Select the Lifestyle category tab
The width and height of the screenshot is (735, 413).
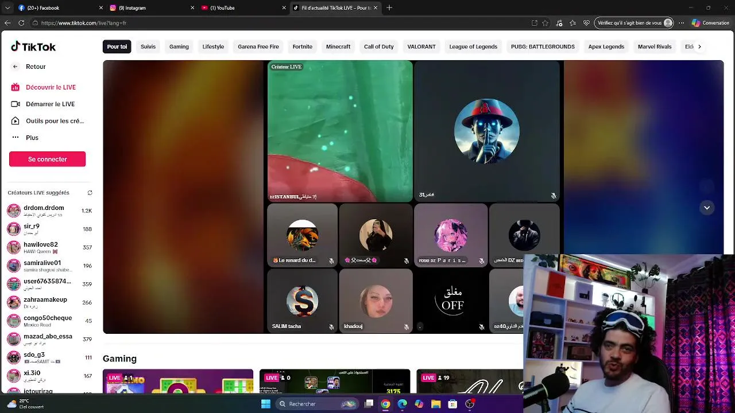[213, 46]
